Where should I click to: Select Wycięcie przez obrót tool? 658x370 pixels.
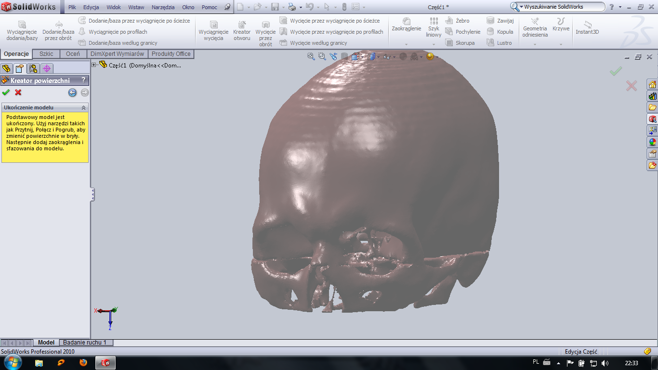265,33
